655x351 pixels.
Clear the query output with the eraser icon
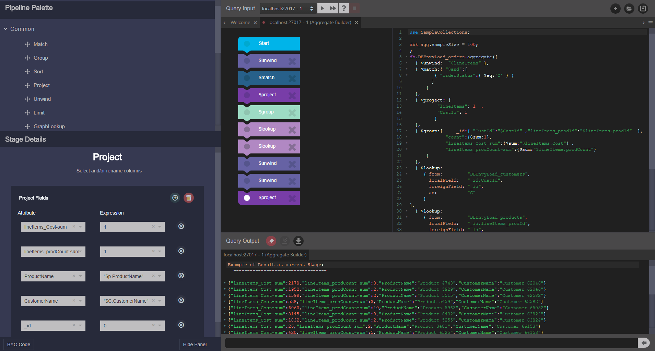271,241
